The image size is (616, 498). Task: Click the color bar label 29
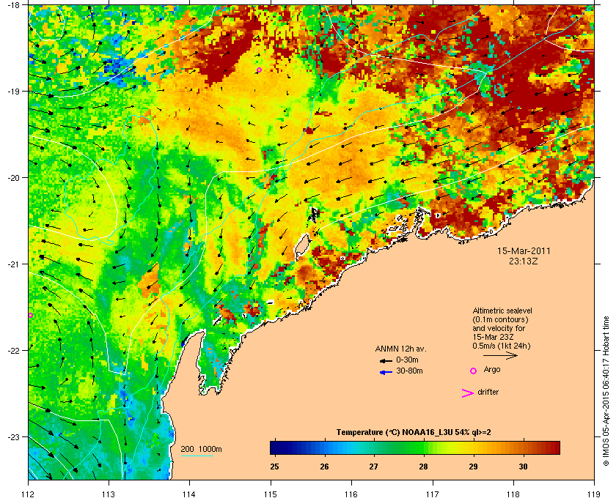point(473,467)
